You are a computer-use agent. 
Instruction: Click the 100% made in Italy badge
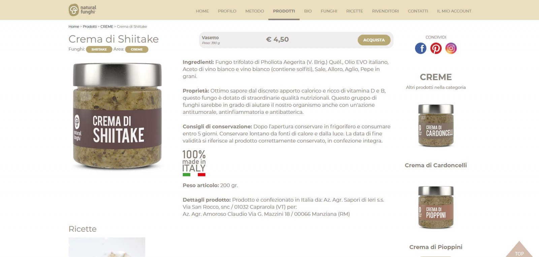coord(194,163)
